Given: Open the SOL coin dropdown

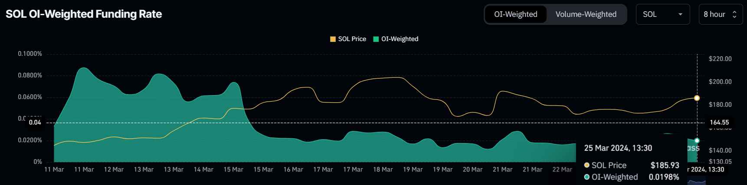Looking at the screenshot, I should (x=662, y=14).
